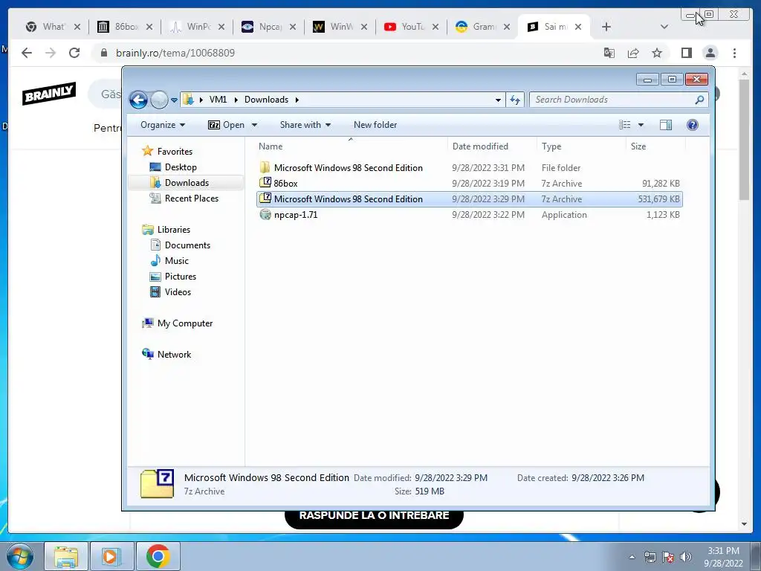The height and width of the screenshot is (571, 761).
Task: Click Chrome share page icon
Action: coord(633,53)
